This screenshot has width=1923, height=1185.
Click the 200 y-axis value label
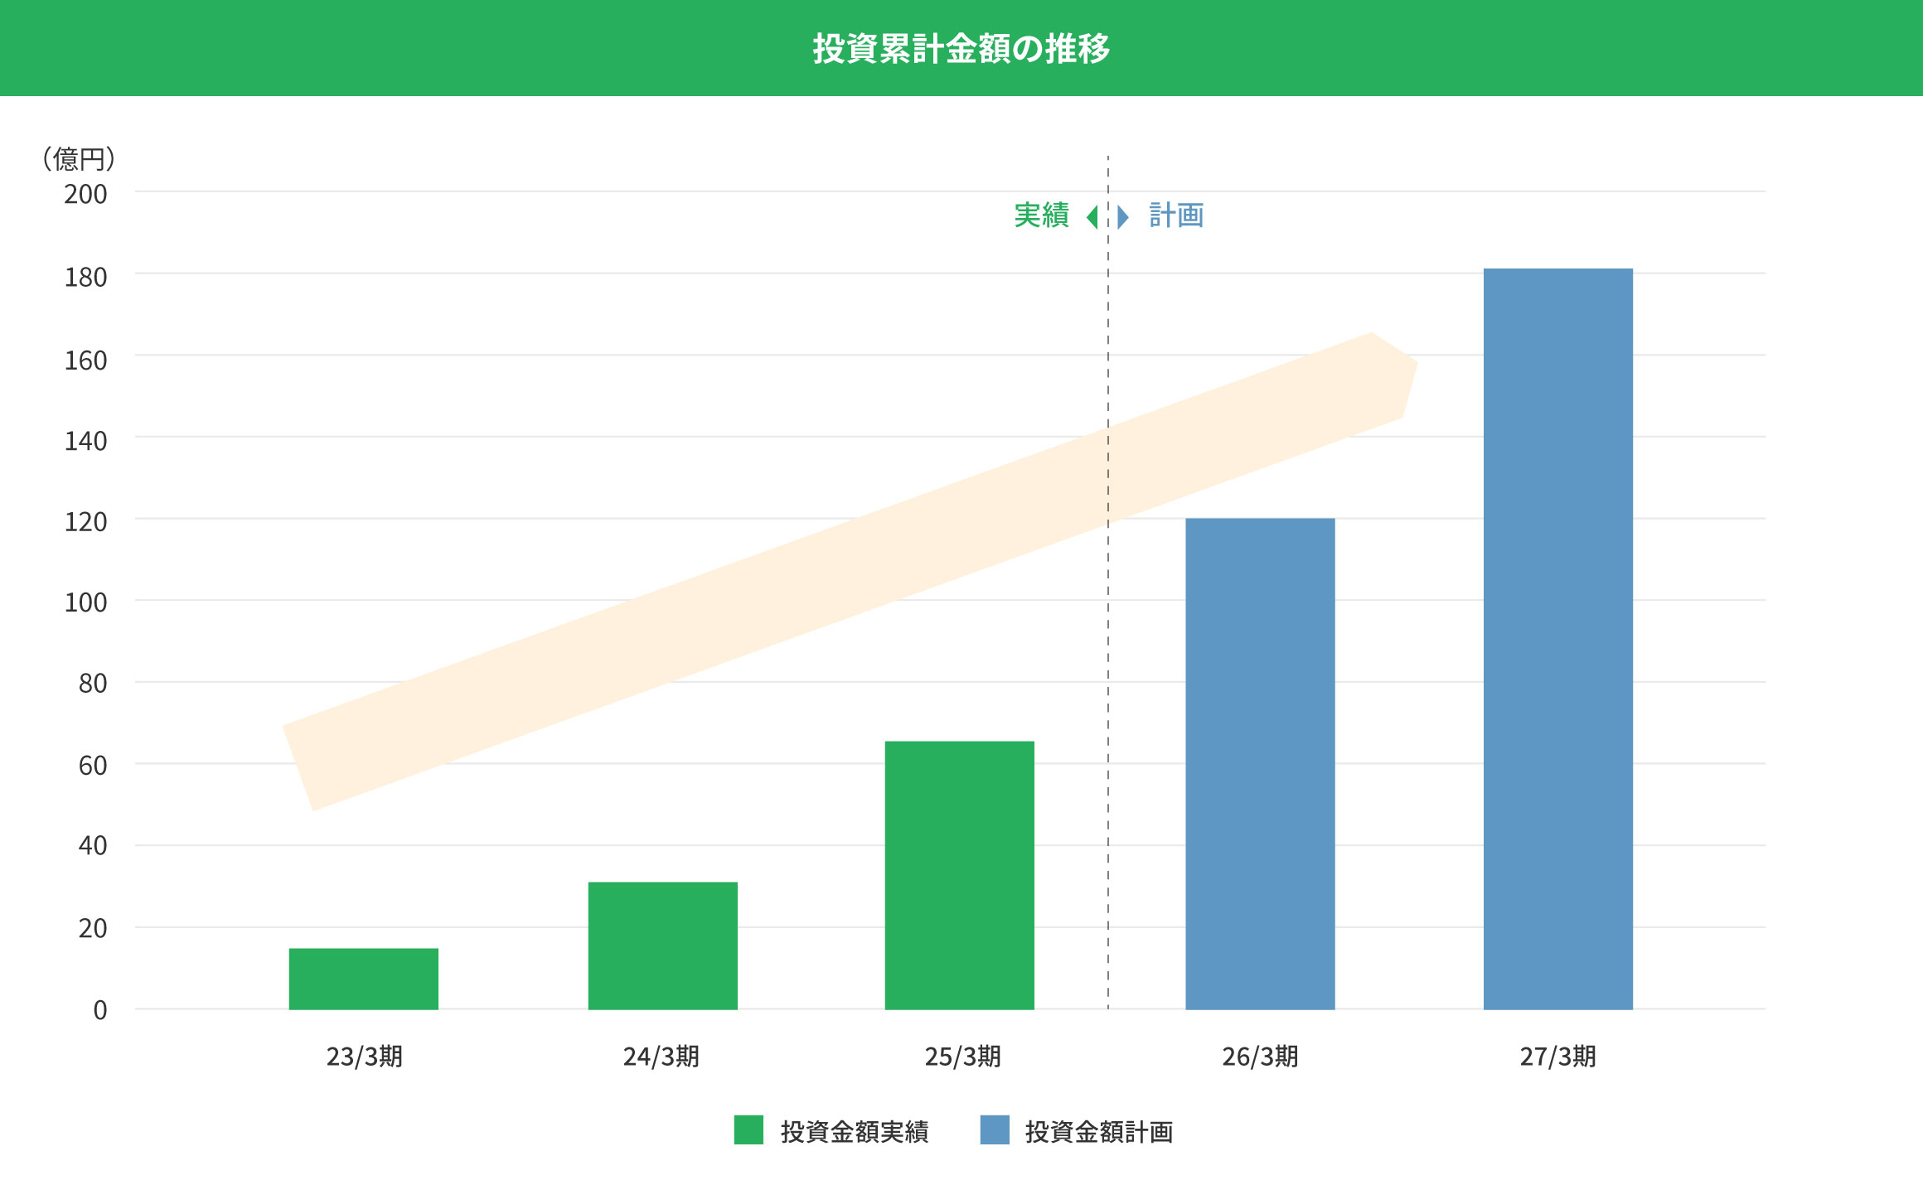click(85, 195)
